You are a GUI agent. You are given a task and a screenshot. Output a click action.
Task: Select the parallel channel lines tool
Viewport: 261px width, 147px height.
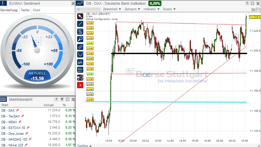(80, 47)
